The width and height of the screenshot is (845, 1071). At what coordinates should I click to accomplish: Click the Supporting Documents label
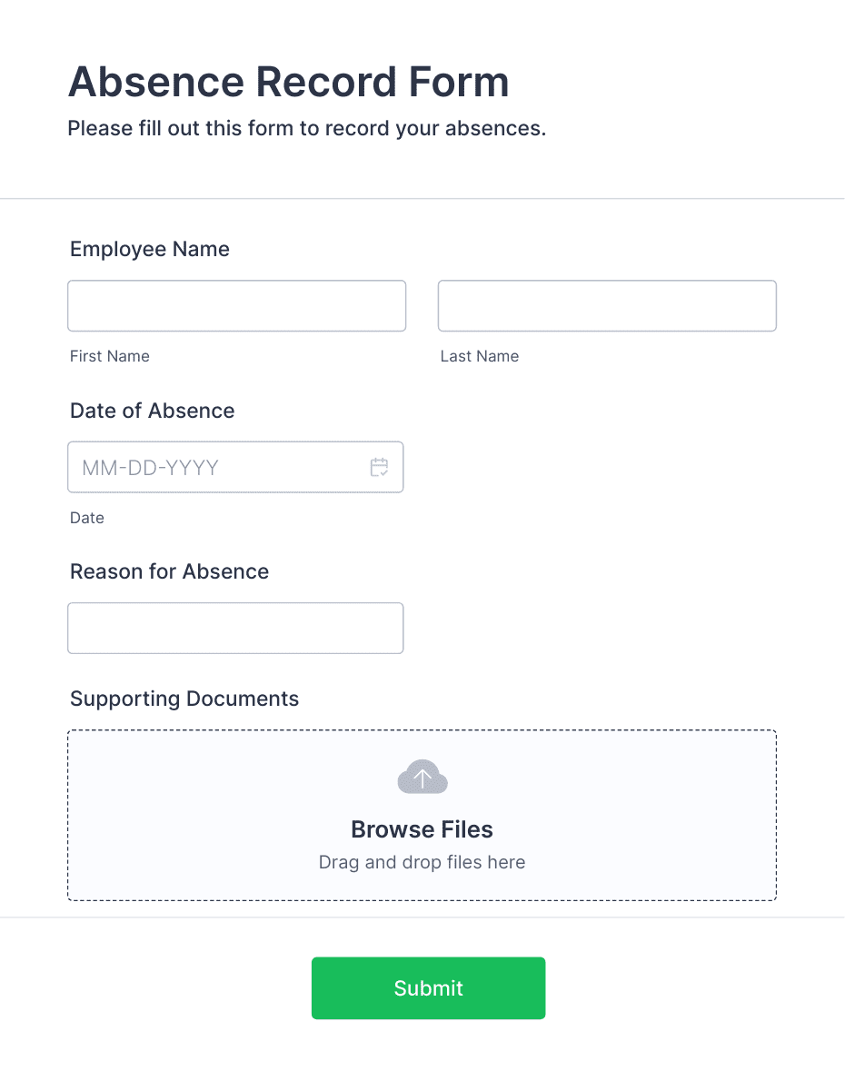coord(184,699)
